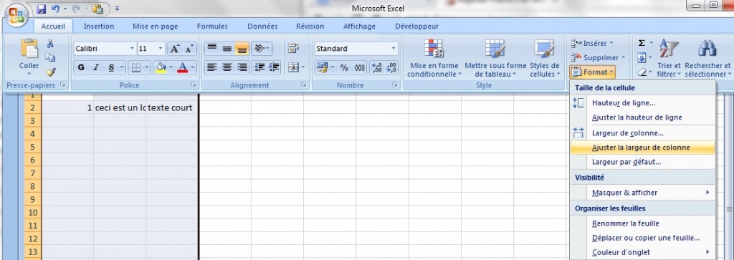Center text horizontally
Image resolution: width=734 pixels, height=260 pixels.
pos(227,67)
